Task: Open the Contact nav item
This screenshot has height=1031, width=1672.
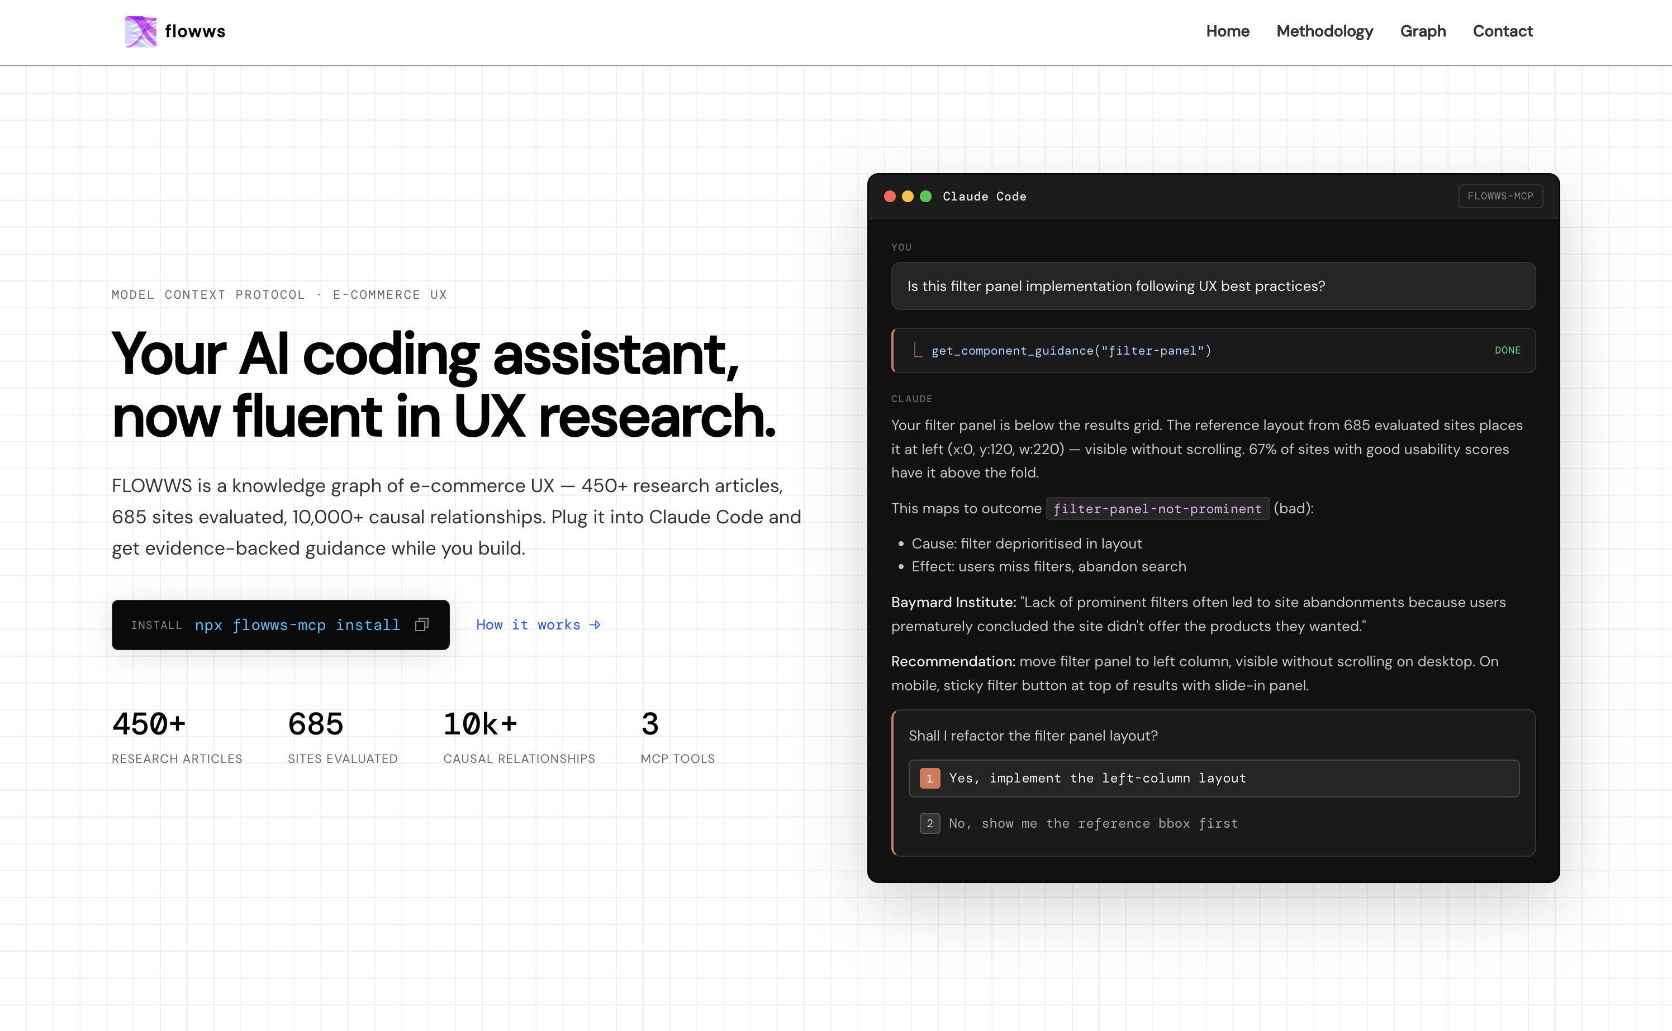Action: pyautogui.click(x=1502, y=31)
